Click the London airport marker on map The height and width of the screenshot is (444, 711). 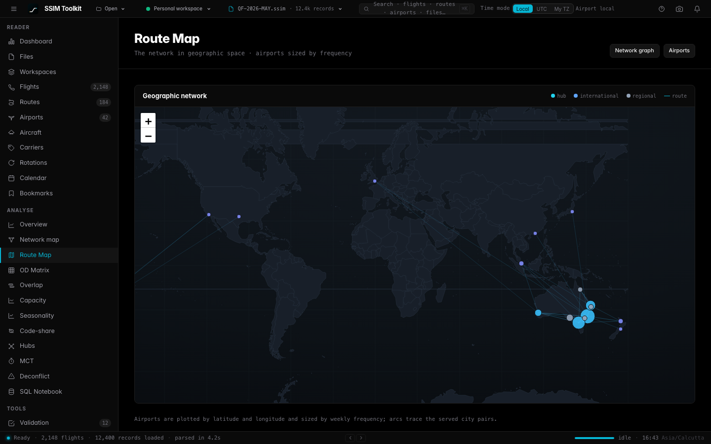click(375, 181)
